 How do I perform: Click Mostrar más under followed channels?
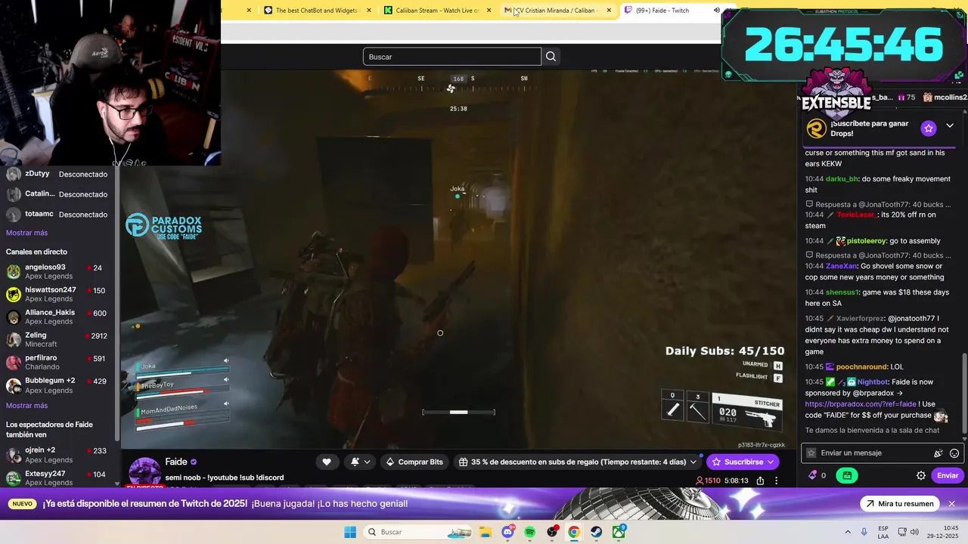26,233
